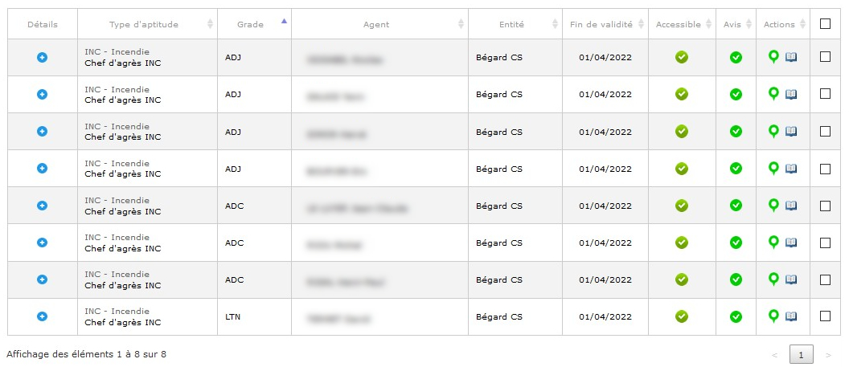Open the book icon in the last row
The image size is (849, 367).
(791, 316)
